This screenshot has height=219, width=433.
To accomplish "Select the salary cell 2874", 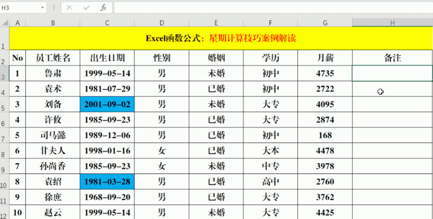I will tap(325, 120).
